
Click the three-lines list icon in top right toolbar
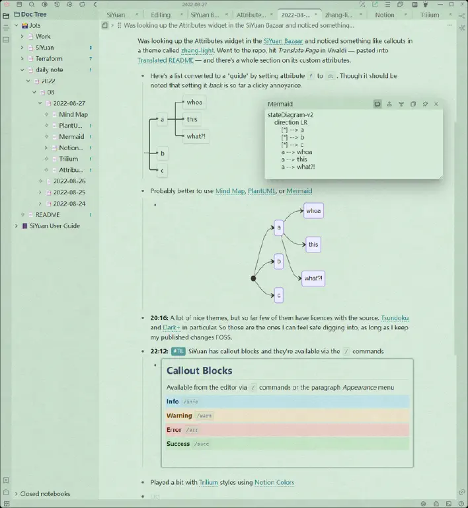point(387,5)
